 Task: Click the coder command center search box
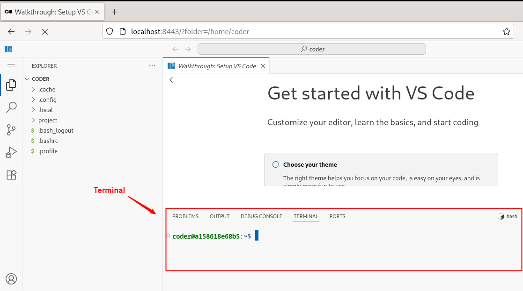tap(311, 49)
